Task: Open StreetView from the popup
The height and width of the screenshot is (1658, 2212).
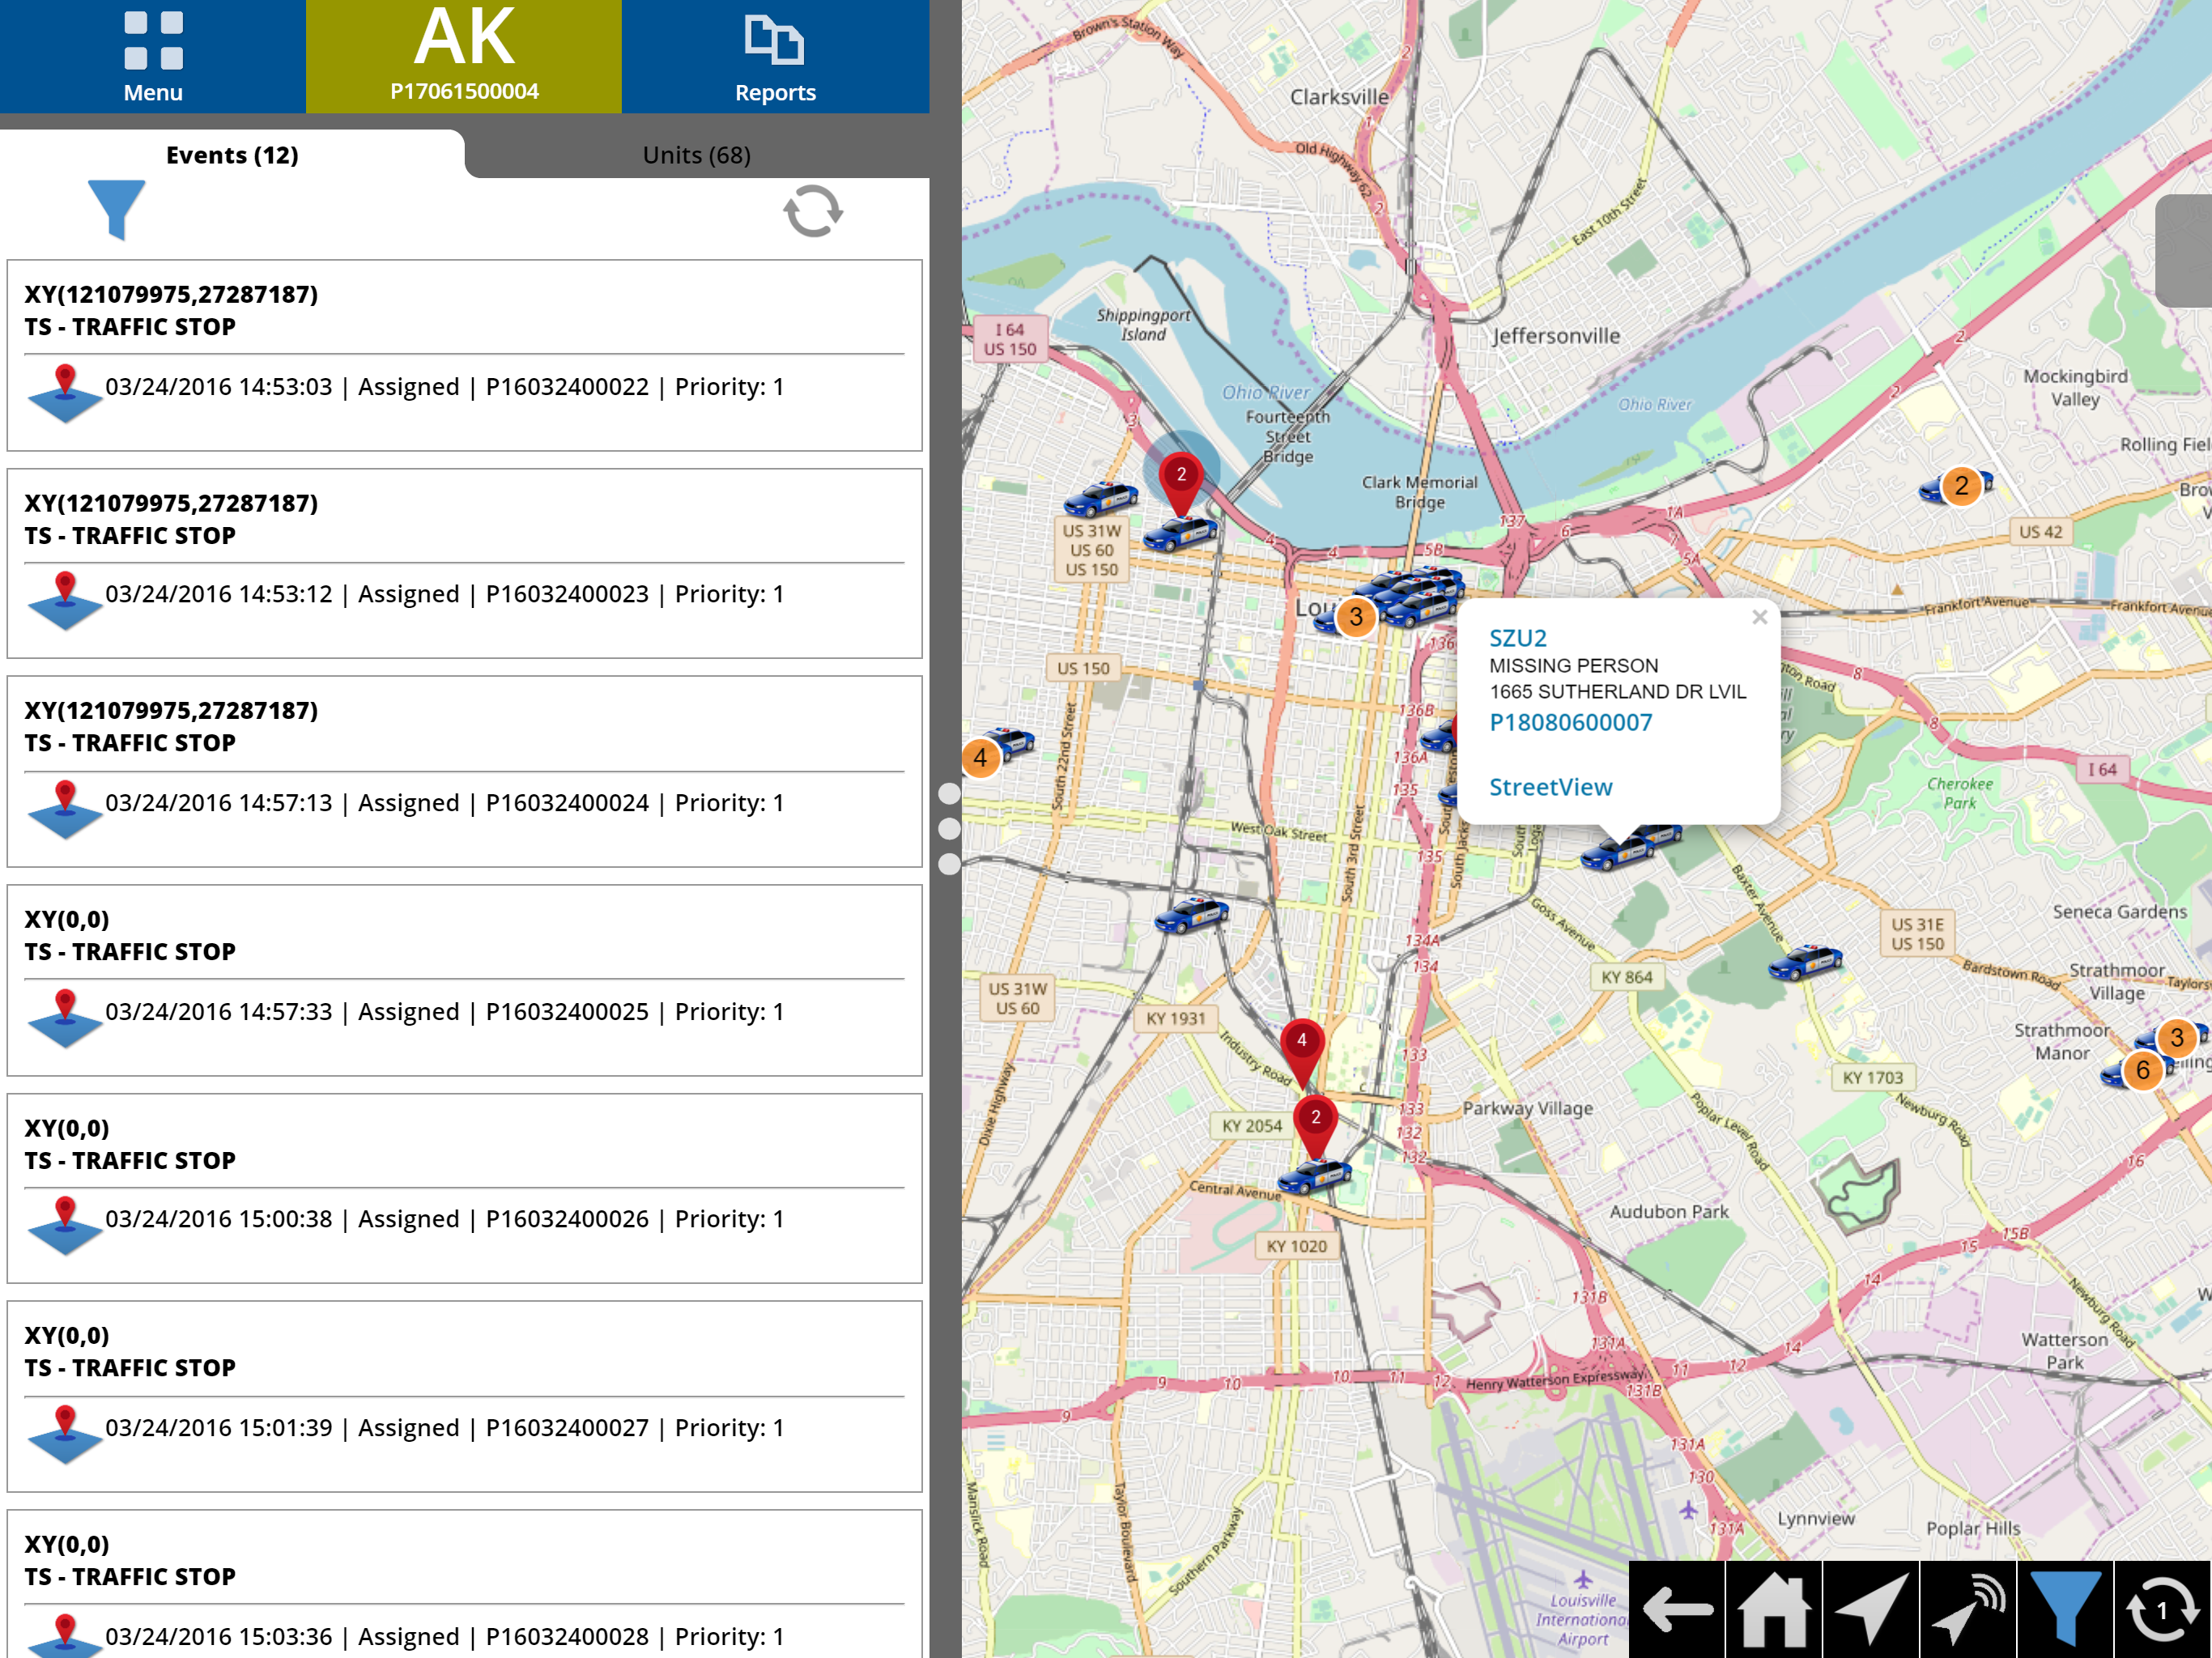Action: pos(1551,787)
